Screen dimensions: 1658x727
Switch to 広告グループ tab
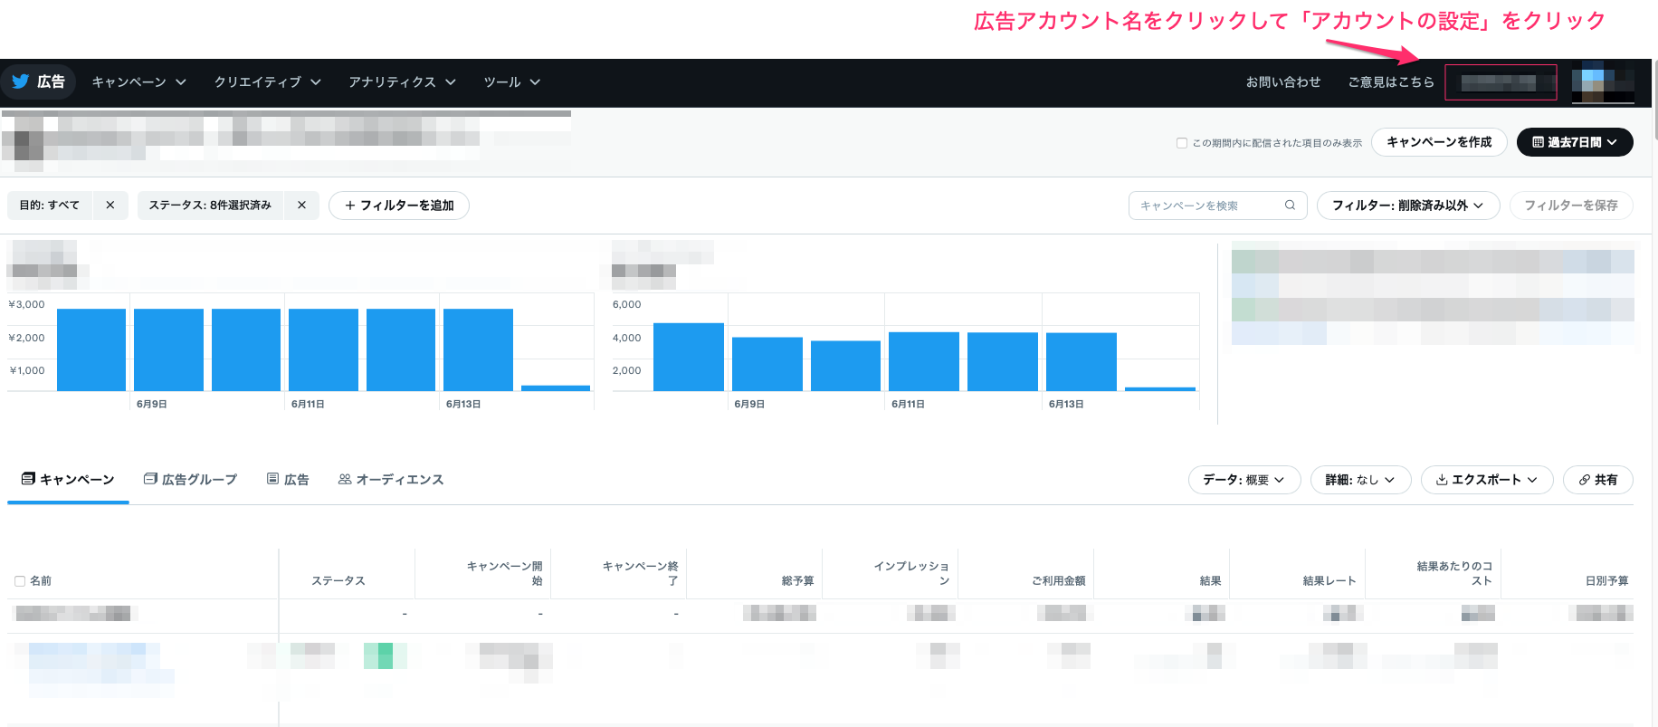tap(191, 480)
